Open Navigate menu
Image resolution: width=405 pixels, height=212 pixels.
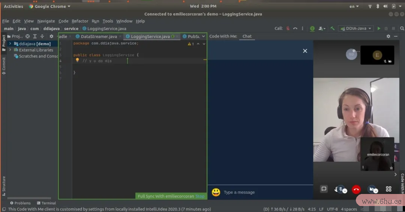46,21
